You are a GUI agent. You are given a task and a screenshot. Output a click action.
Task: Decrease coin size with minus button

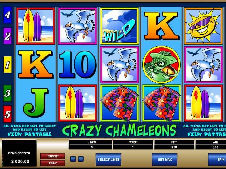(x=73, y=159)
